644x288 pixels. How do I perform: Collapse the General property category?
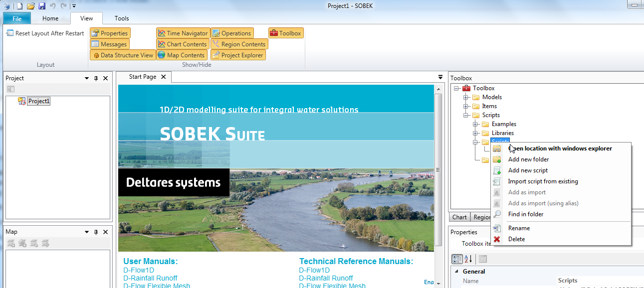pyautogui.click(x=456, y=272)
